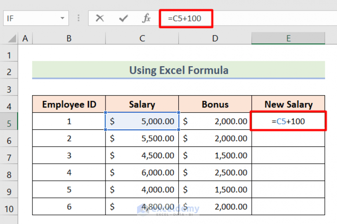Select empty New Salary cell in row 10

pyautogui.click(x=288, y=206)
